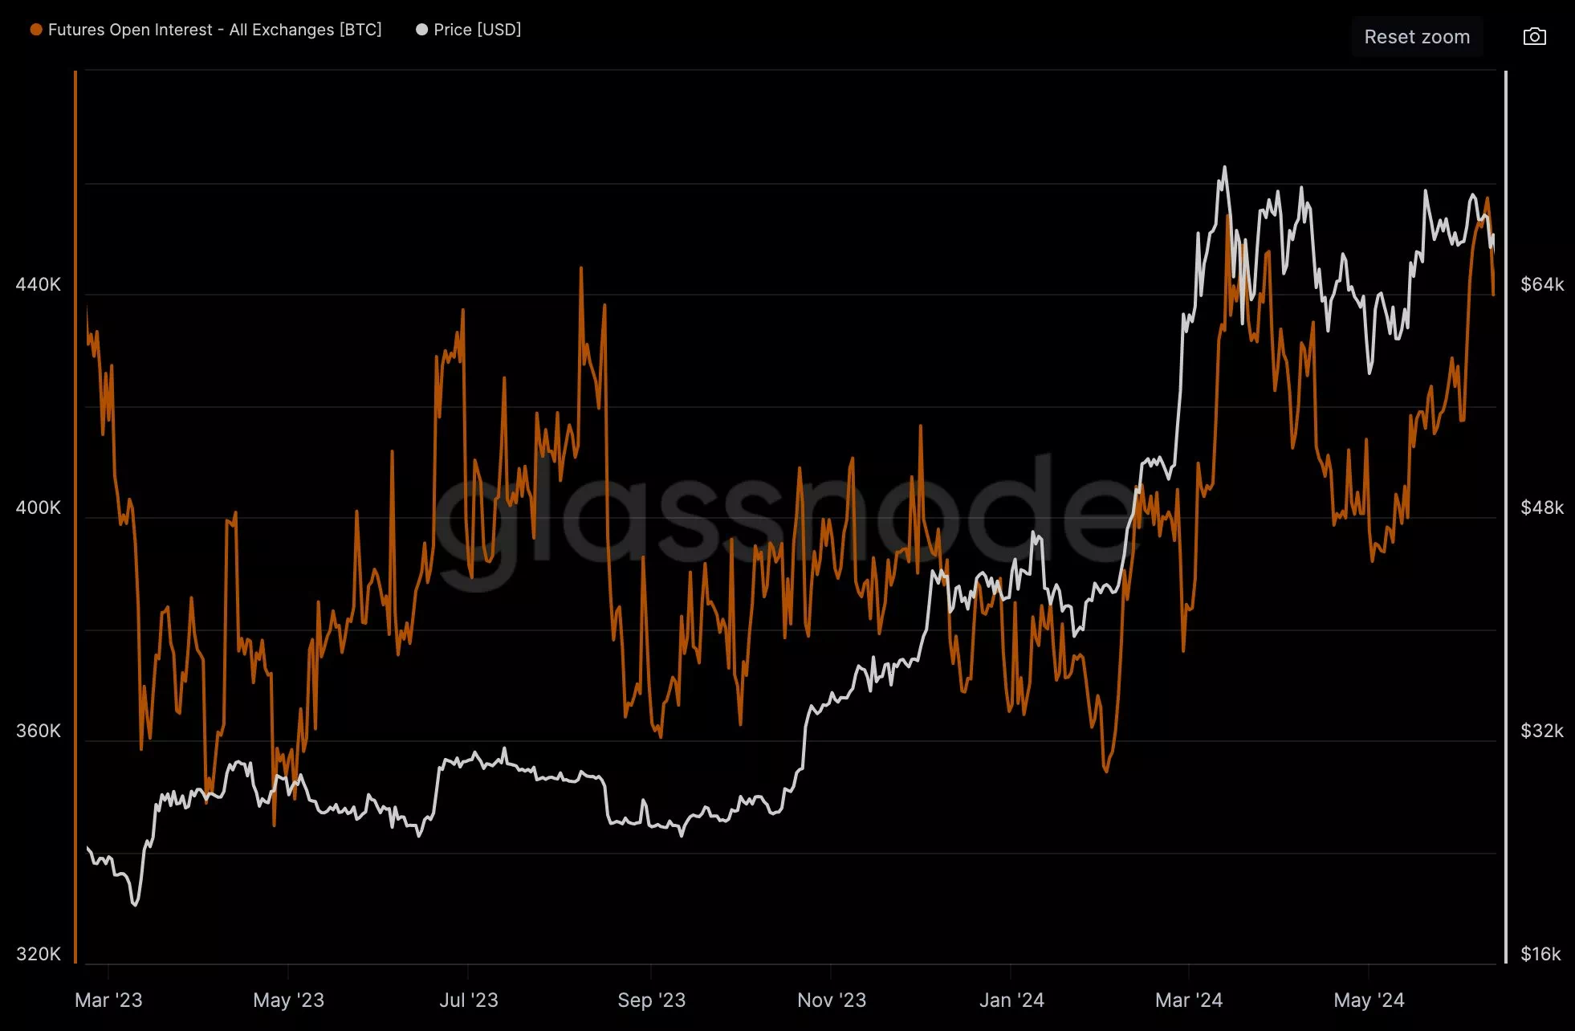The image size is (1575, 1031).
Task: Click the Sep '23 date label
Action: coord(651,1000)
